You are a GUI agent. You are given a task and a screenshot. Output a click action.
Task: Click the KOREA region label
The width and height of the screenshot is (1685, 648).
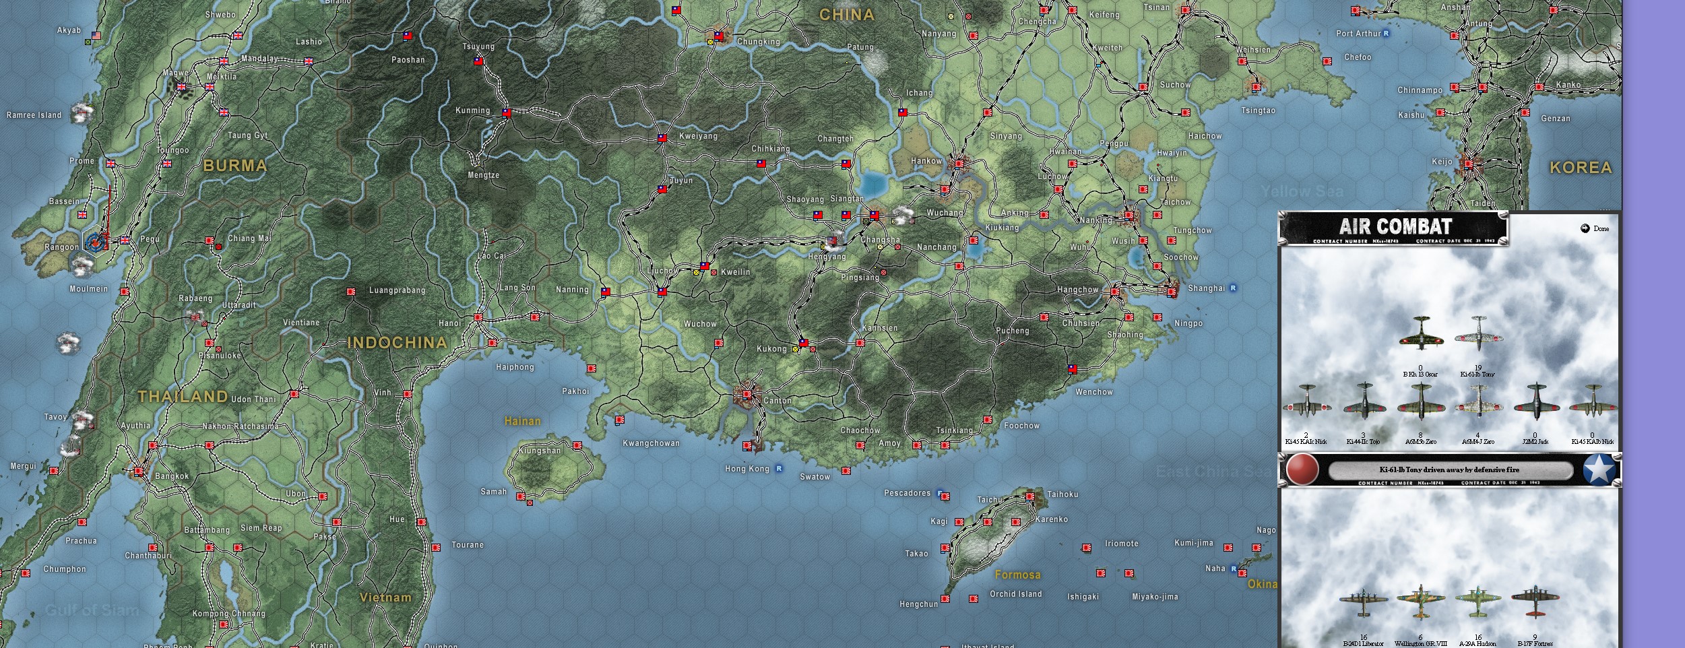click(1581, 168)
